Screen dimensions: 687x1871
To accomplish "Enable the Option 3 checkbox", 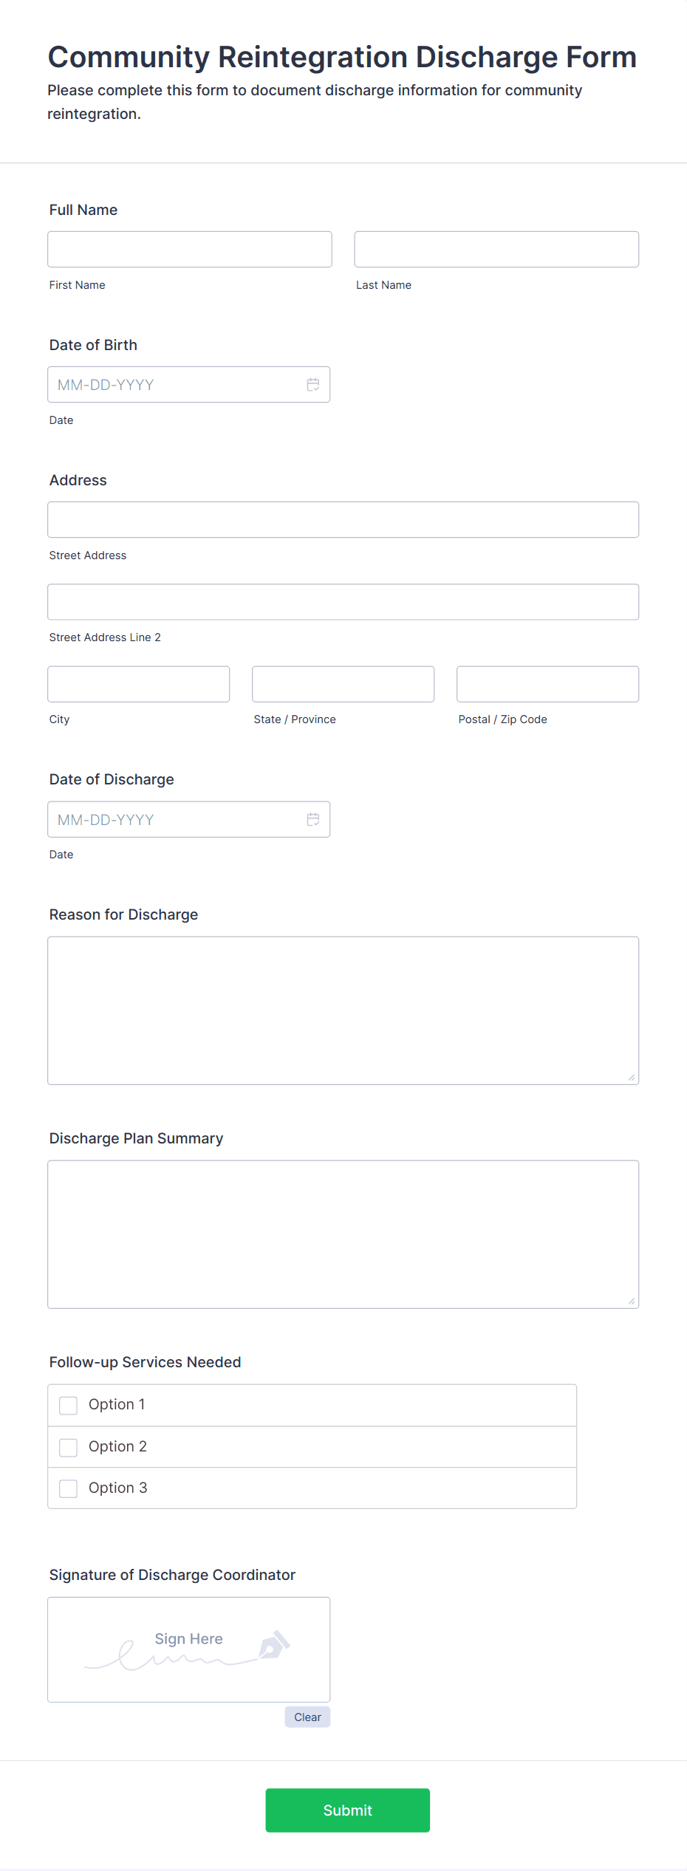I will 69,1488.
